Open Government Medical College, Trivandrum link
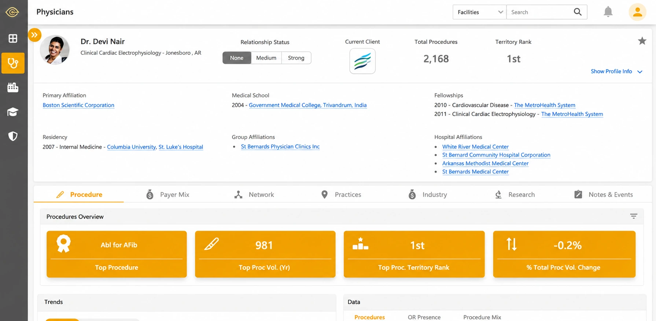 point(308,105)
